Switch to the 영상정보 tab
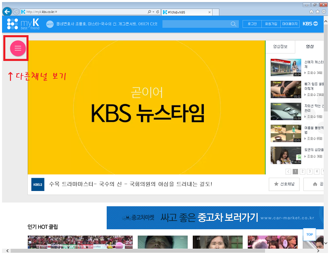This screenshot has width=330, height=255. tap(280, 47)
